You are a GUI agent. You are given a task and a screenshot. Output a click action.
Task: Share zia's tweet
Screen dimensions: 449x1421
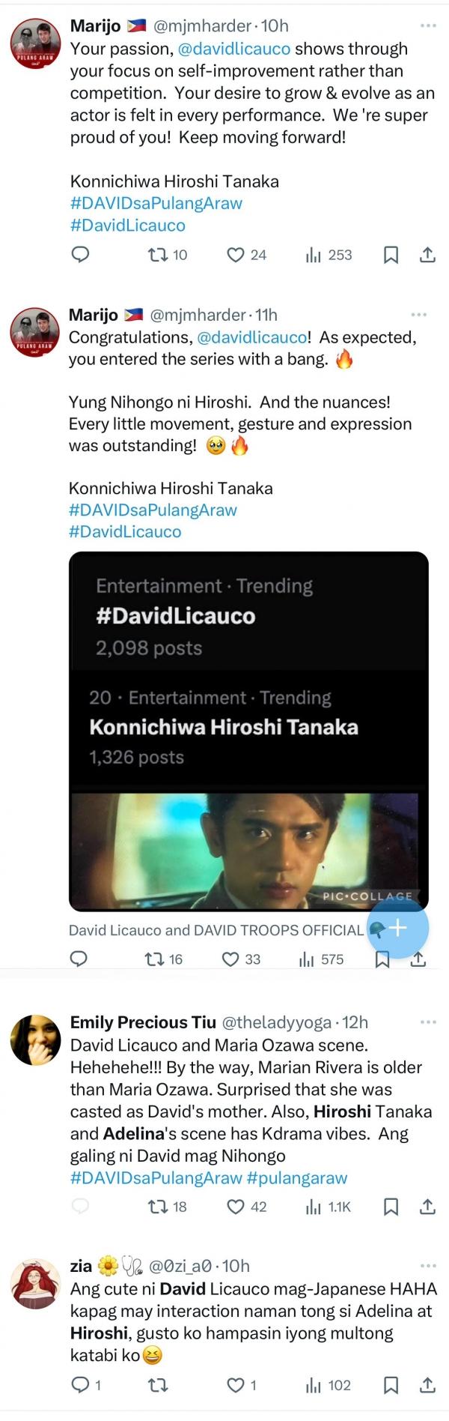point(427,1385)
